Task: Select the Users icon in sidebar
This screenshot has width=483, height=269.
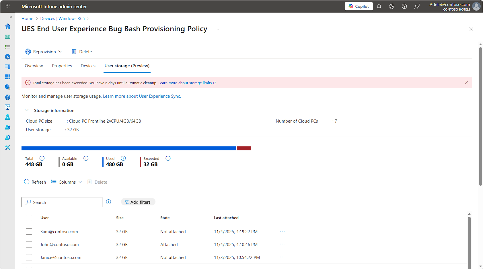Action: (7, 117)
